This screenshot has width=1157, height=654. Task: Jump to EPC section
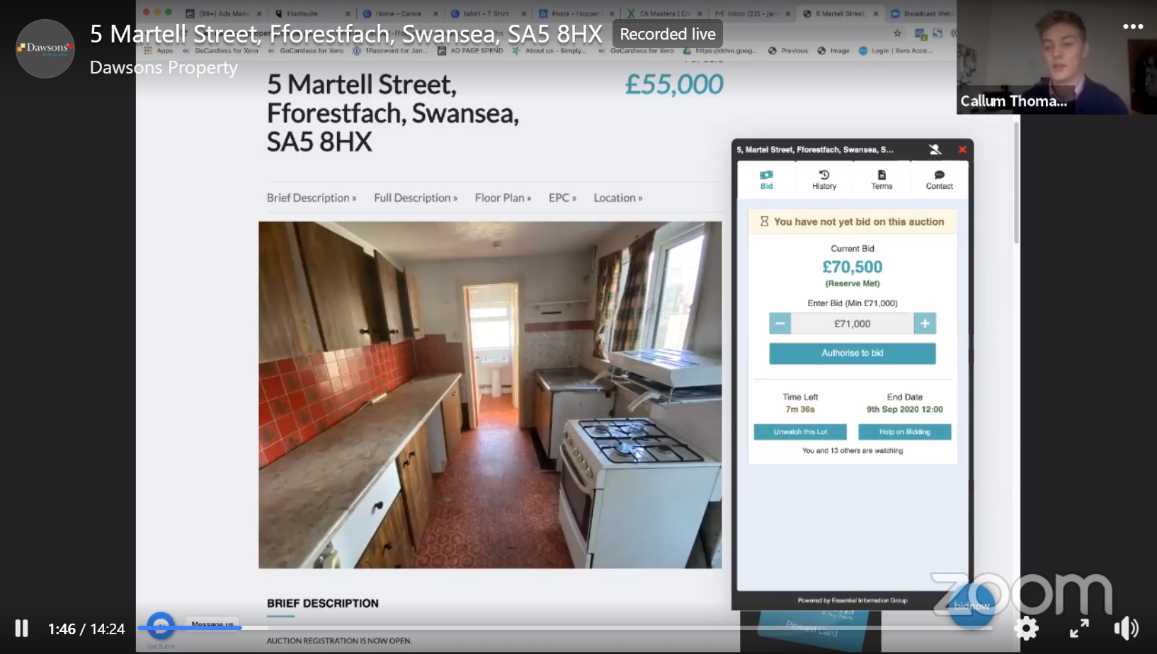click(x=562, y=198)
